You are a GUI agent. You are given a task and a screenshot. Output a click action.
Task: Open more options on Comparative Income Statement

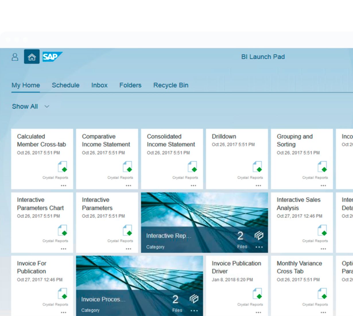pyautogui.click(x=128, y=186)
